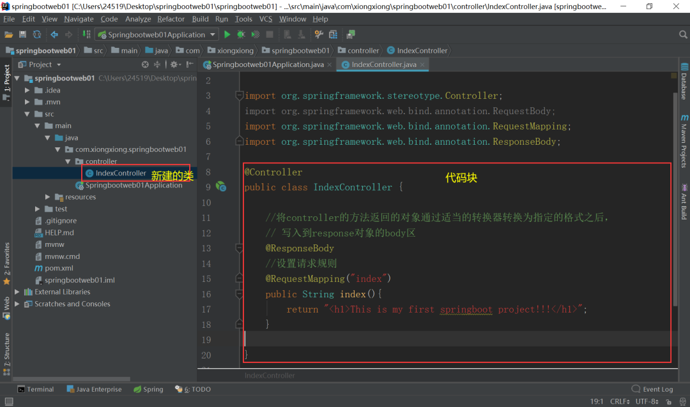Toggle Favorites side tool window

point(6,263)
